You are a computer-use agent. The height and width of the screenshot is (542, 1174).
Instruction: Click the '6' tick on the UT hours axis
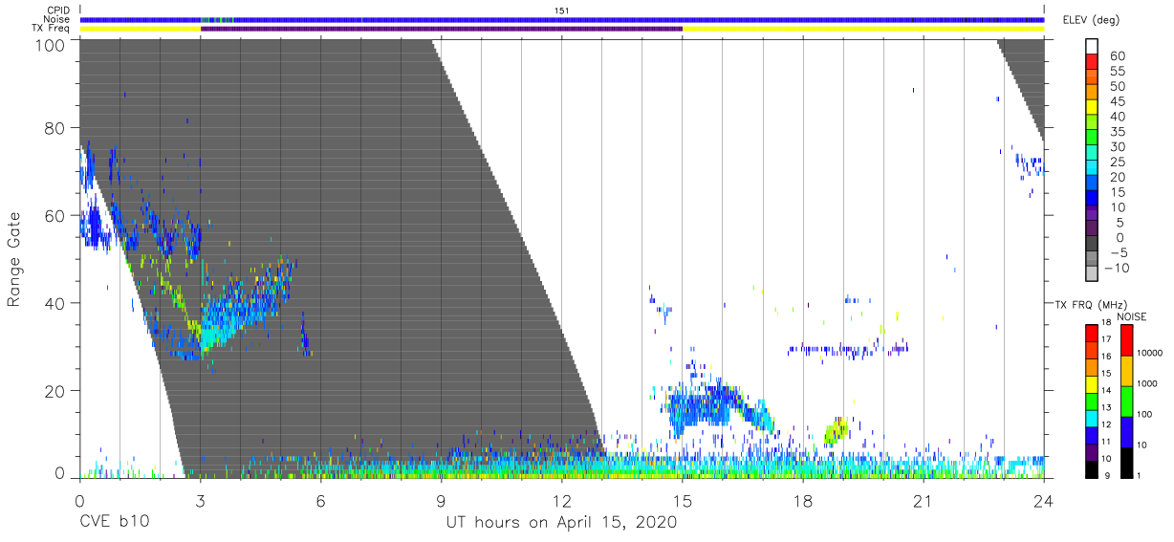point(321,500)
